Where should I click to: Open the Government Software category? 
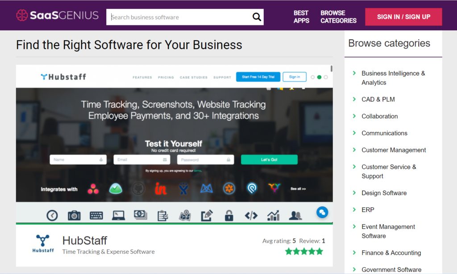(x=391, y=270)
